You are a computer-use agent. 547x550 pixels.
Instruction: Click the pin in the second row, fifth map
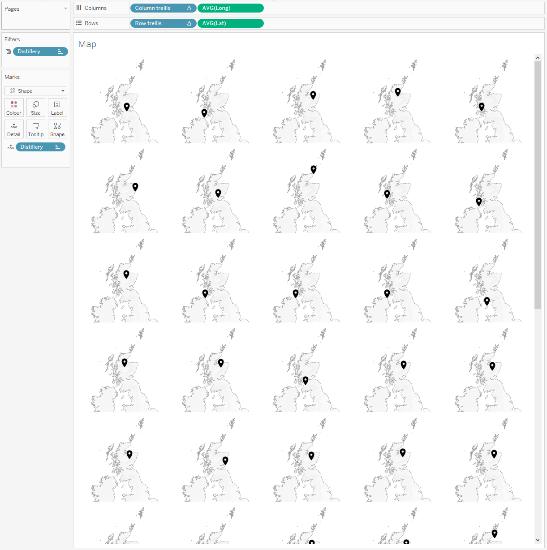(x=479, y=202)
